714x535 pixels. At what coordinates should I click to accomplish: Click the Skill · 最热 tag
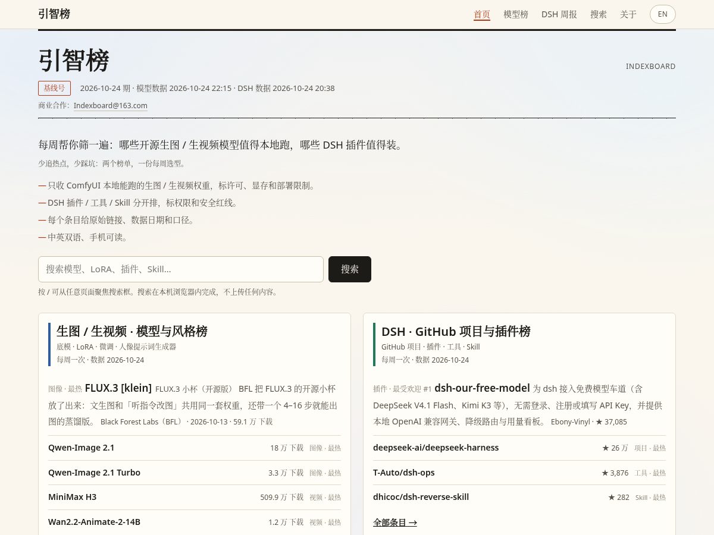651,498
